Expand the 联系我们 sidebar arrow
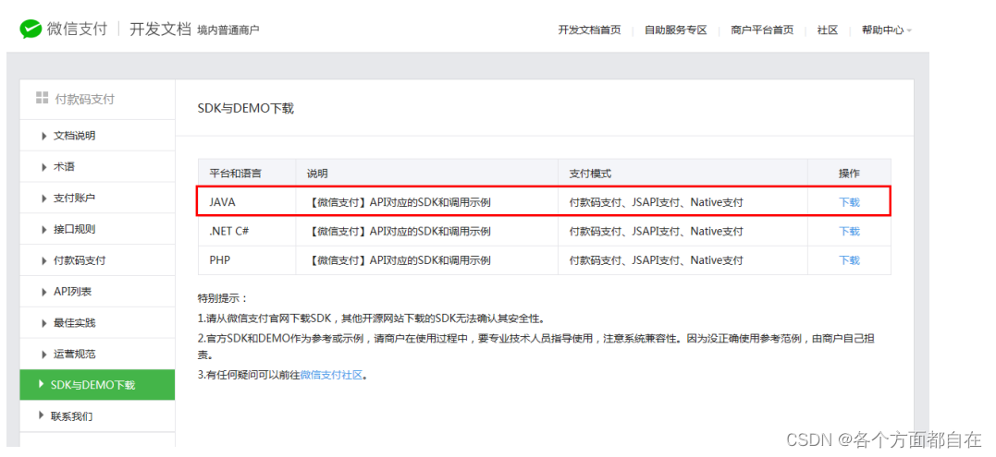 pyautogui.click(x=42, y=416)
